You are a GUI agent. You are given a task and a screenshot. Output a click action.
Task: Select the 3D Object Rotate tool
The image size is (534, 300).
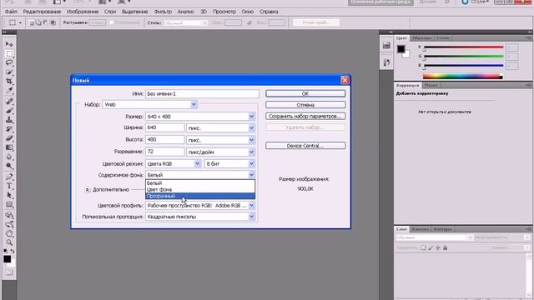tap(9, 215)
